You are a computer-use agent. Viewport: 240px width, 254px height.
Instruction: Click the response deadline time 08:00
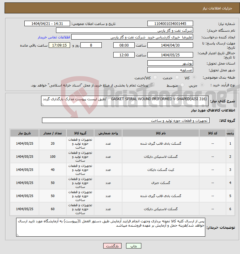click(124, 45)
